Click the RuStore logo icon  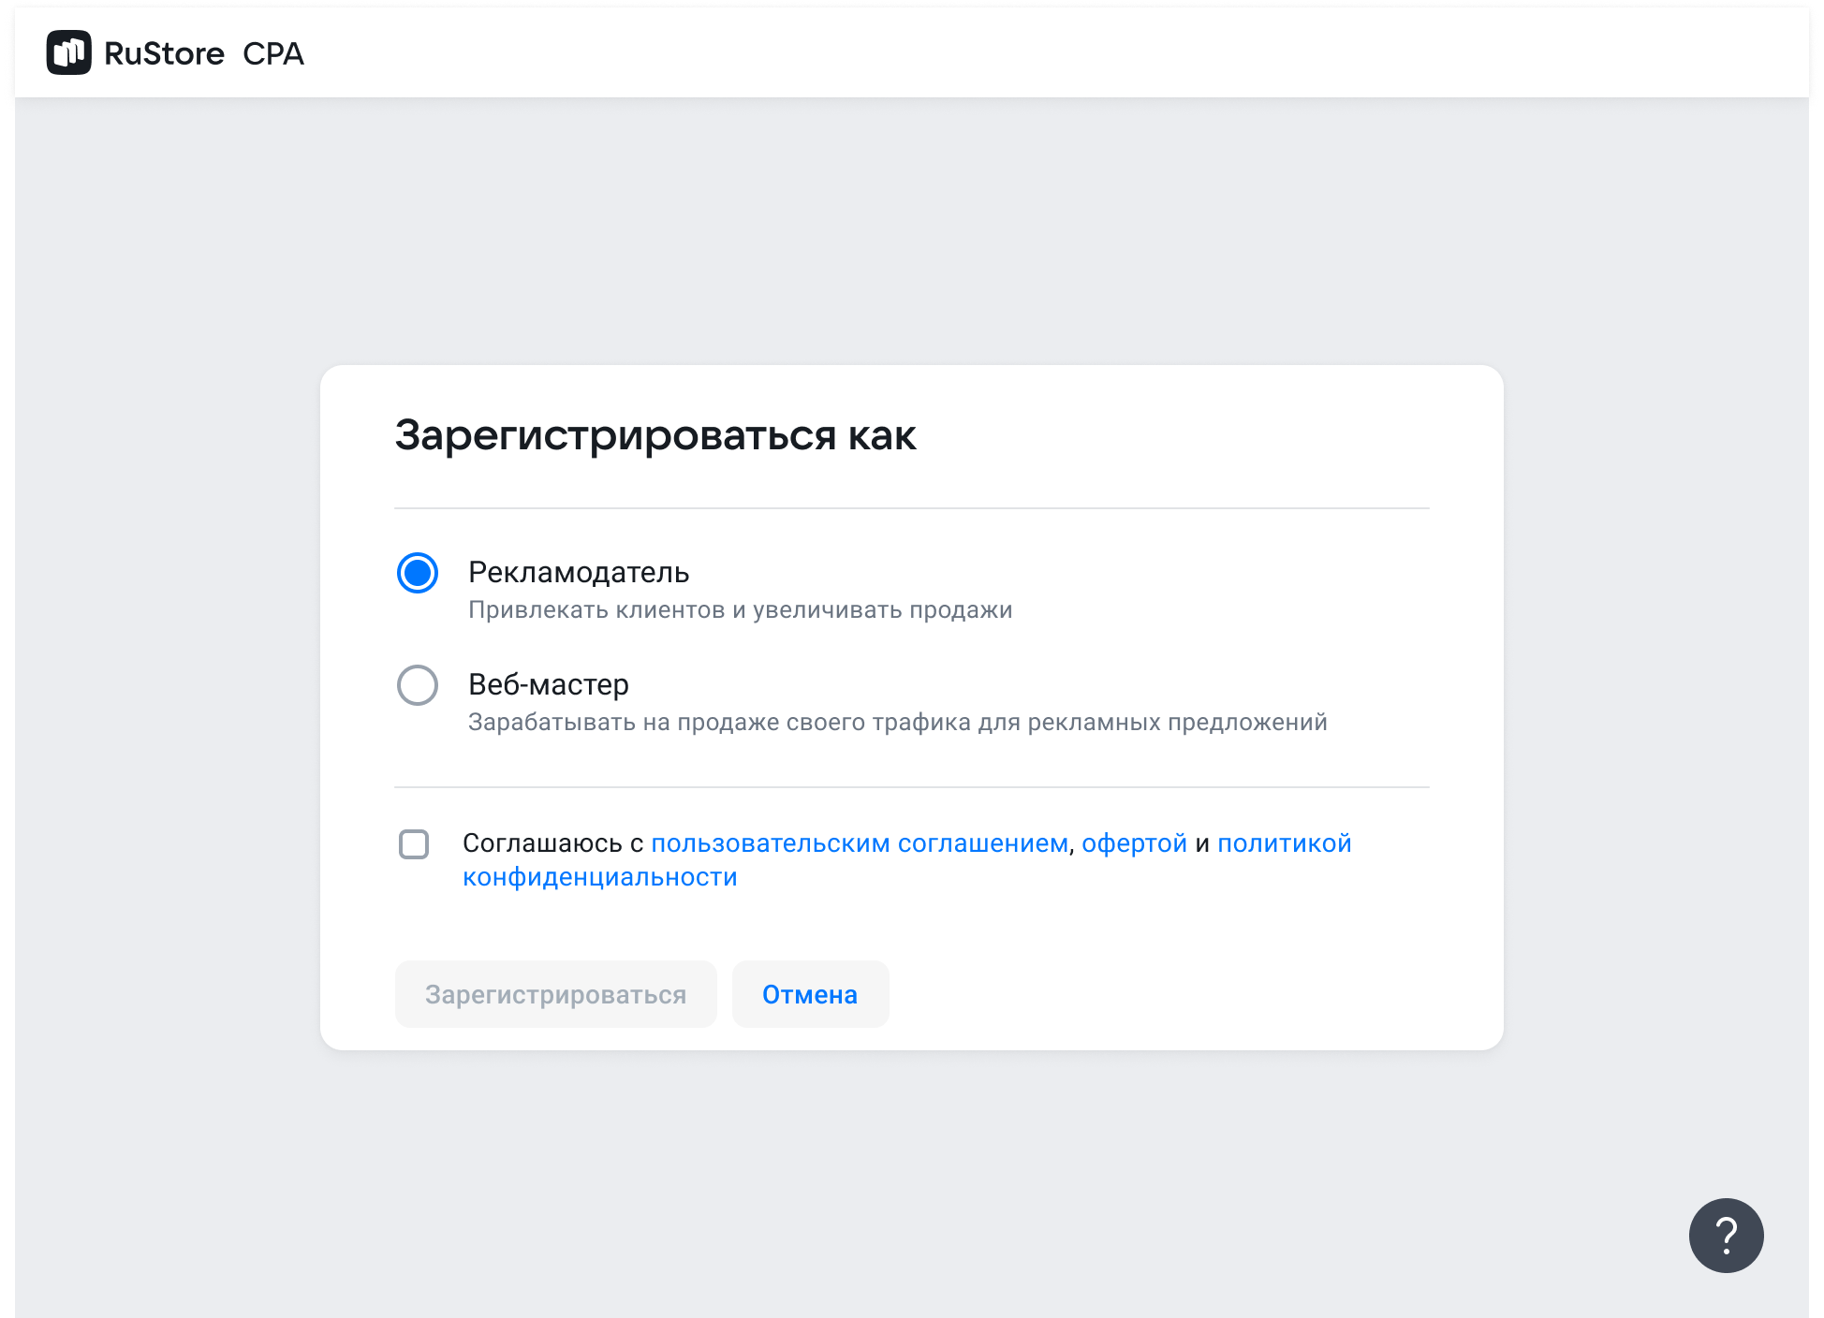click(68, 52)
